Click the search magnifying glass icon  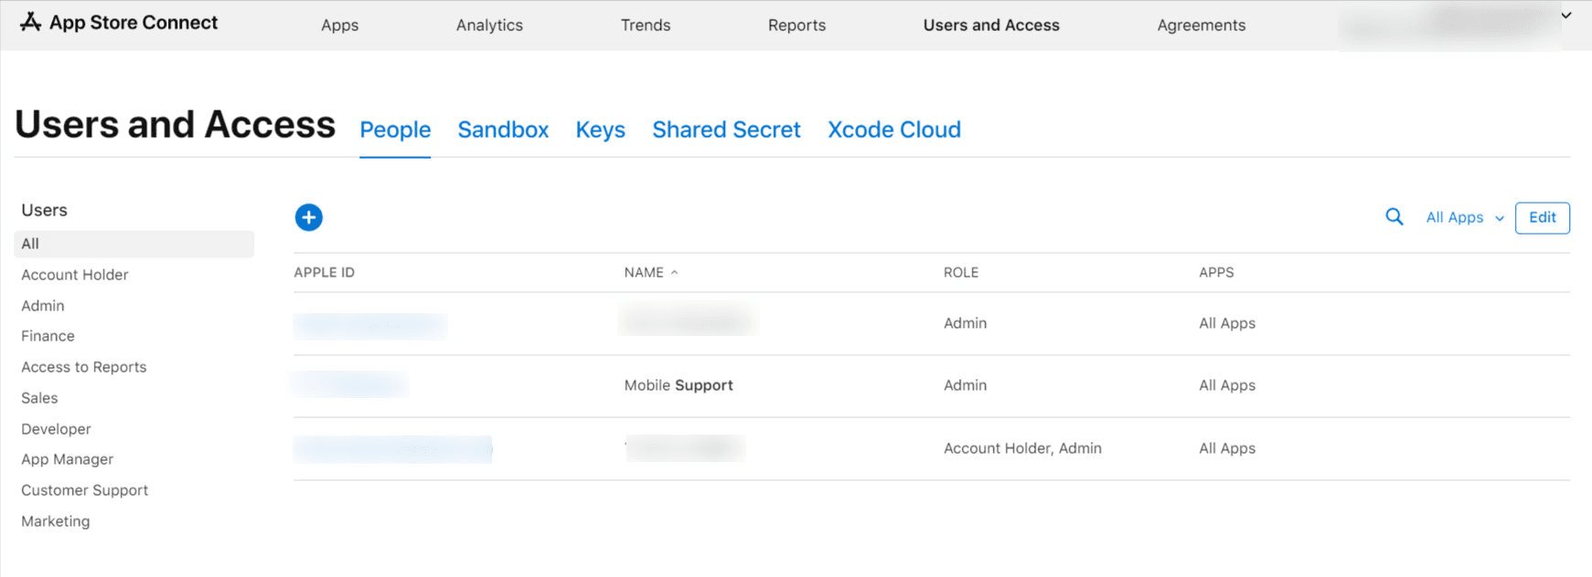pyautogui.click(x=1394, y=217)
